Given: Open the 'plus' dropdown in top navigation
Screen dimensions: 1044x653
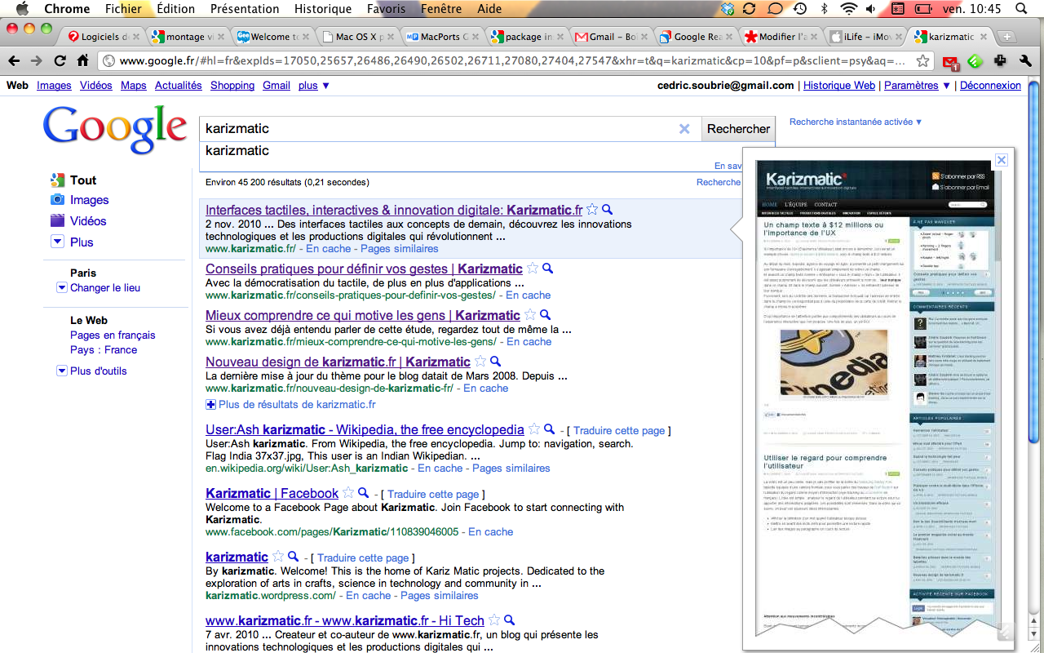Looking at the screenshot, I should [314, 86].
